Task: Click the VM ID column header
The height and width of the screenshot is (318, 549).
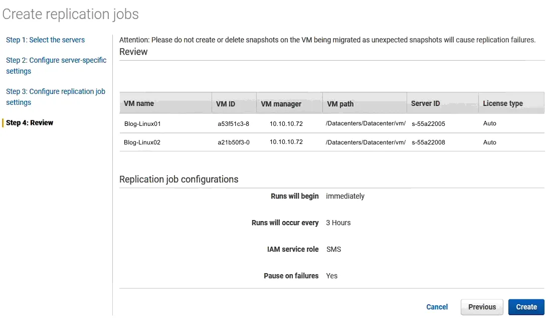Action: 225,104
